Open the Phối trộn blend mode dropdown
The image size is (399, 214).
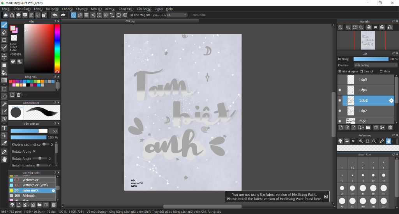coord(376,65)
